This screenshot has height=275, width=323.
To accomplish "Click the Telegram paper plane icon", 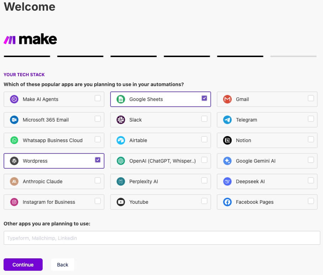I will [x=227, y=120].
